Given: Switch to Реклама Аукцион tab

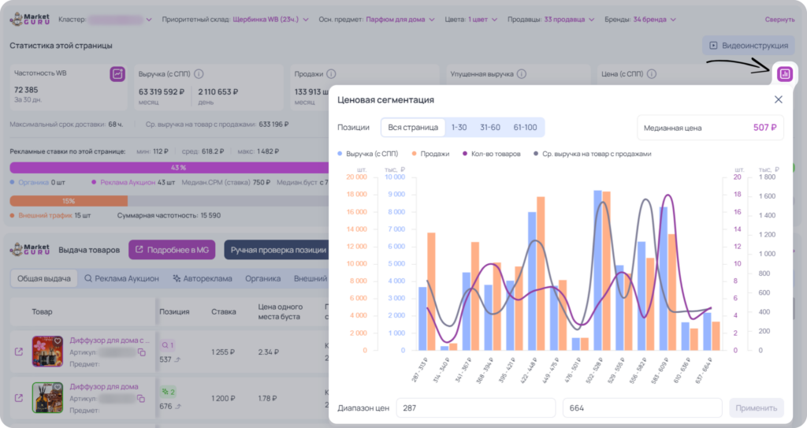Looking at the screenshot, I should (x=121, y=279).
